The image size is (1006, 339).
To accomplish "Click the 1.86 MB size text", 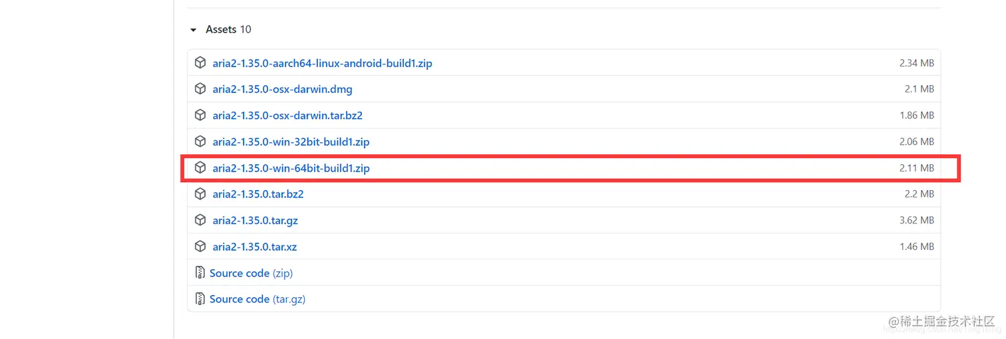I will [917, 115].
